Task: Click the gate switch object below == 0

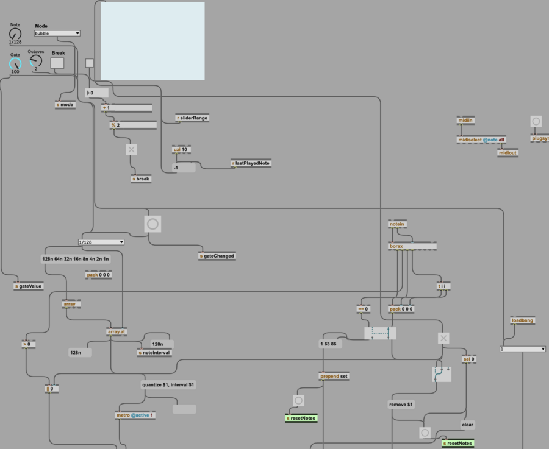Action: [x=380, y=333]
